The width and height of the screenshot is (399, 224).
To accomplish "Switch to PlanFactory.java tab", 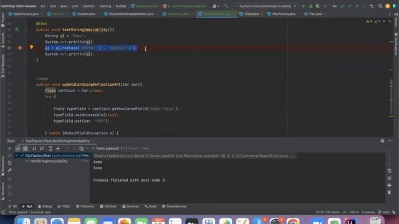I will tap(282, 14).
